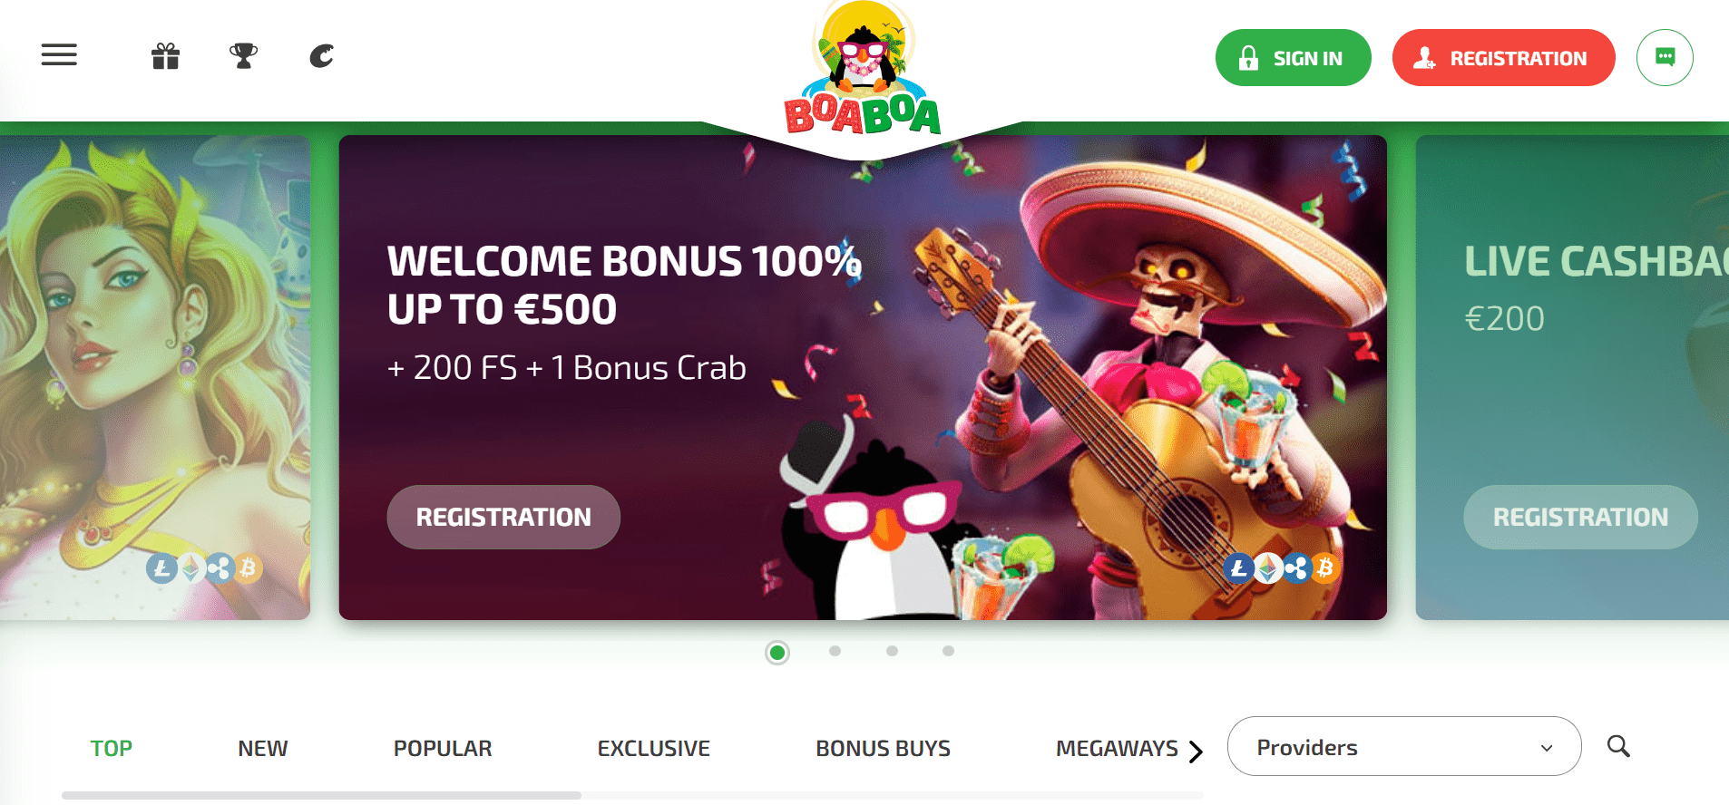Screen dimensions: 1729x805
Task: Open the BONUS BUYS tab
Action: pyautogui.click(x=883, y=749)
